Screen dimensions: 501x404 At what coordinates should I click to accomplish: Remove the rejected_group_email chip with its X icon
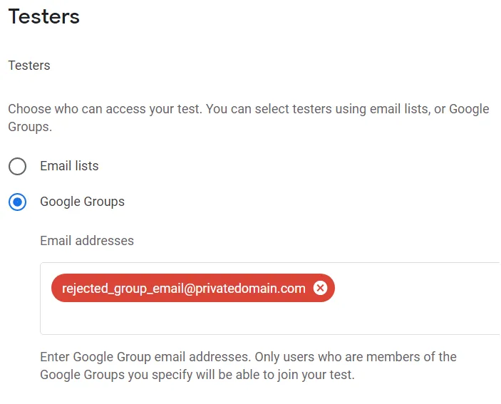click(x=320, y=288)
